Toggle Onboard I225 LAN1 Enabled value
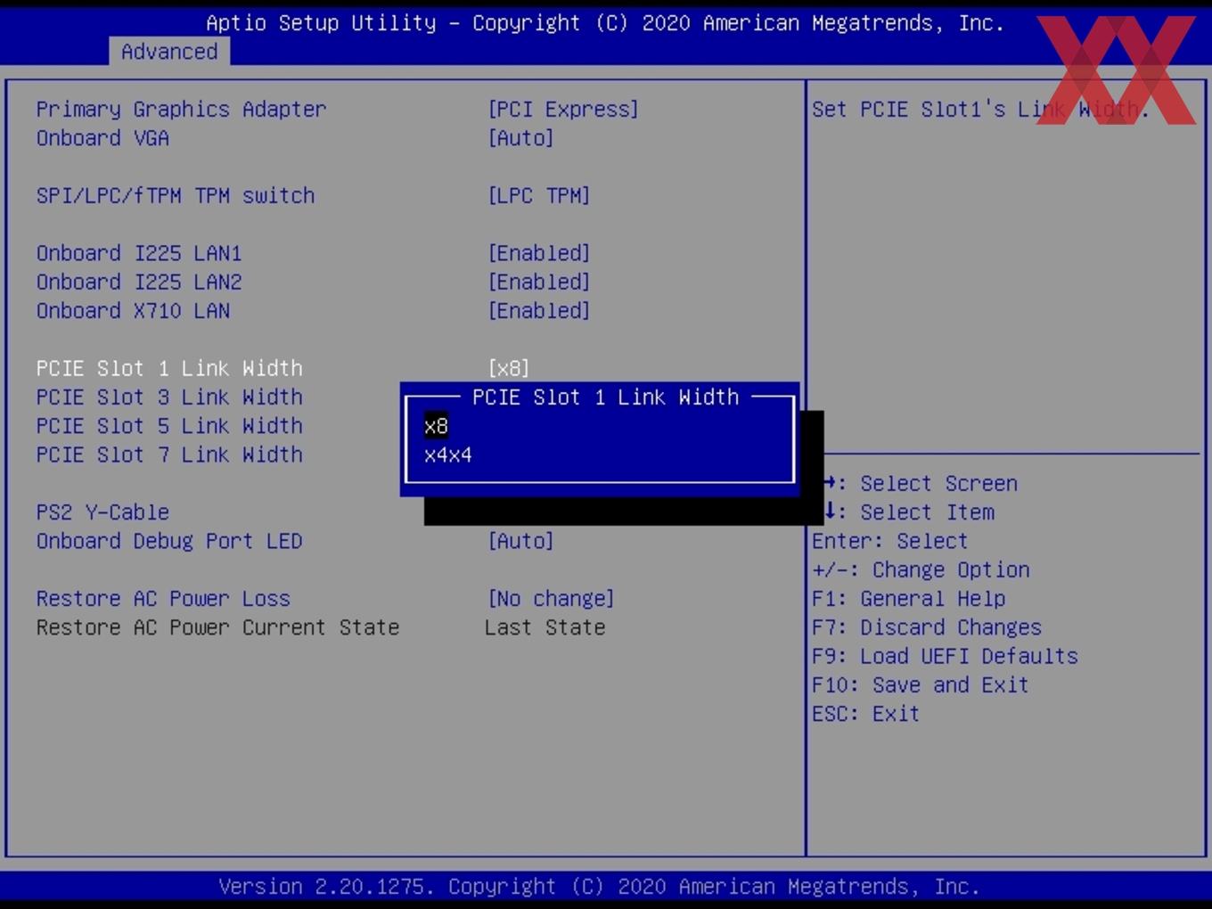Screen dimensions: 1212x909 pos(538,253)
